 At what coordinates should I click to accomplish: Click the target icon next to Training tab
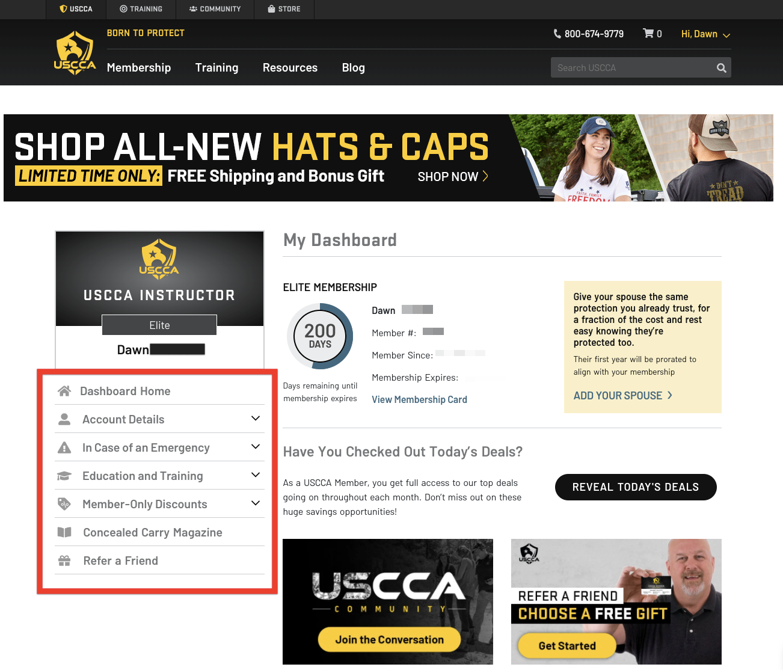click(x=123, y=9)
